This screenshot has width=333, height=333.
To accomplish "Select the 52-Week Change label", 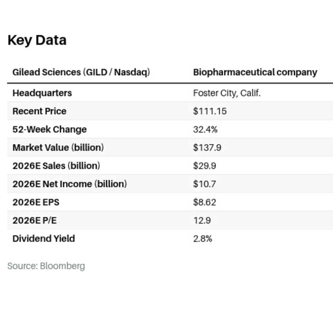I will click(x=50, y=130).
